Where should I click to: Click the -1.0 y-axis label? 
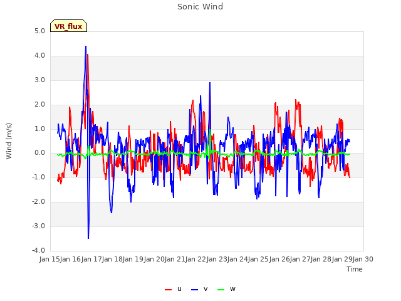point(39,177)
